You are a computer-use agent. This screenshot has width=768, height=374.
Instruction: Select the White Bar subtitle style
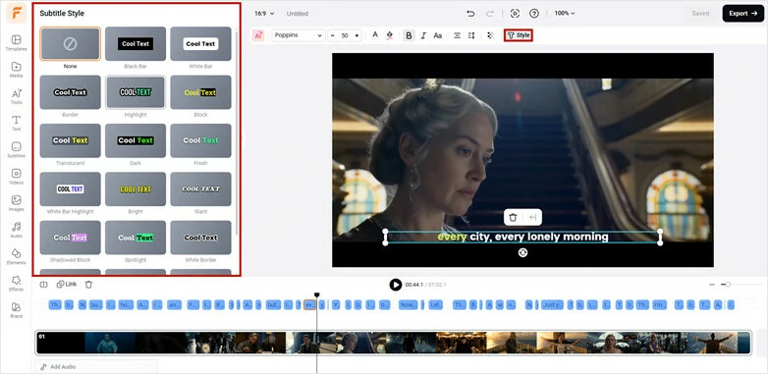pos(200,44)
